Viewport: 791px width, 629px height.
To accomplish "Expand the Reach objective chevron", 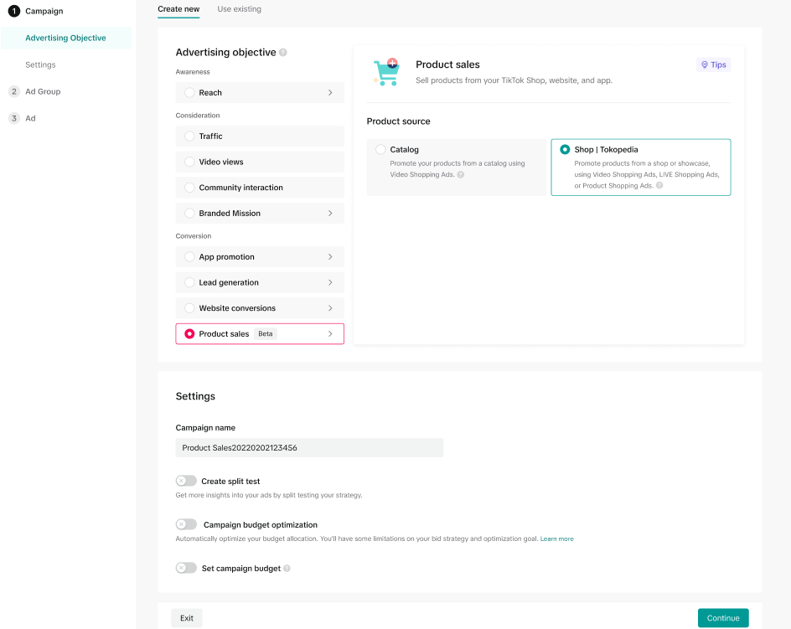I will [330, 93].
